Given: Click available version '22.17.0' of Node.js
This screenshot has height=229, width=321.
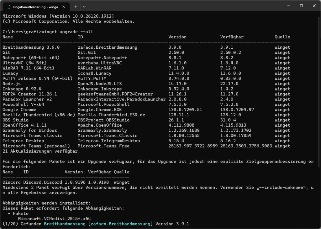Looking at the screenshot, I should click(229, 84).
